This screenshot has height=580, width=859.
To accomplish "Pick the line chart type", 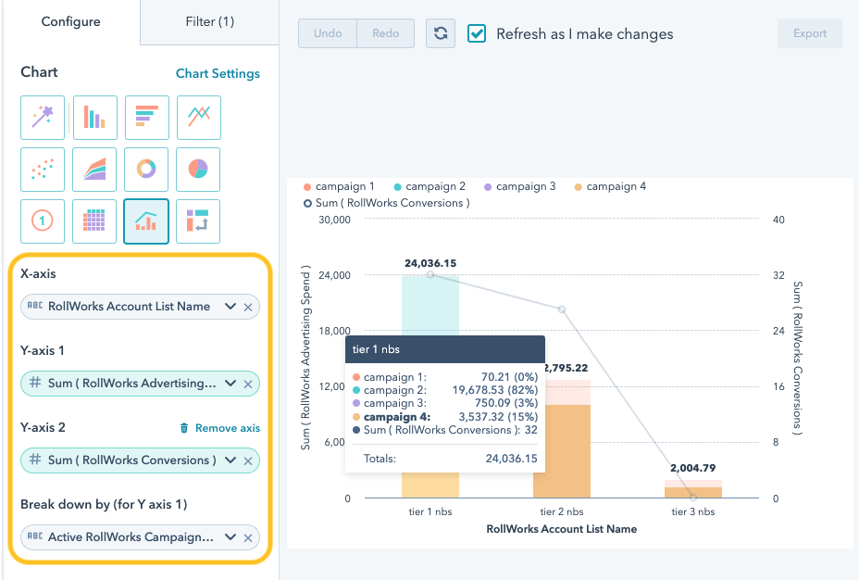I will tap(199, 118).
